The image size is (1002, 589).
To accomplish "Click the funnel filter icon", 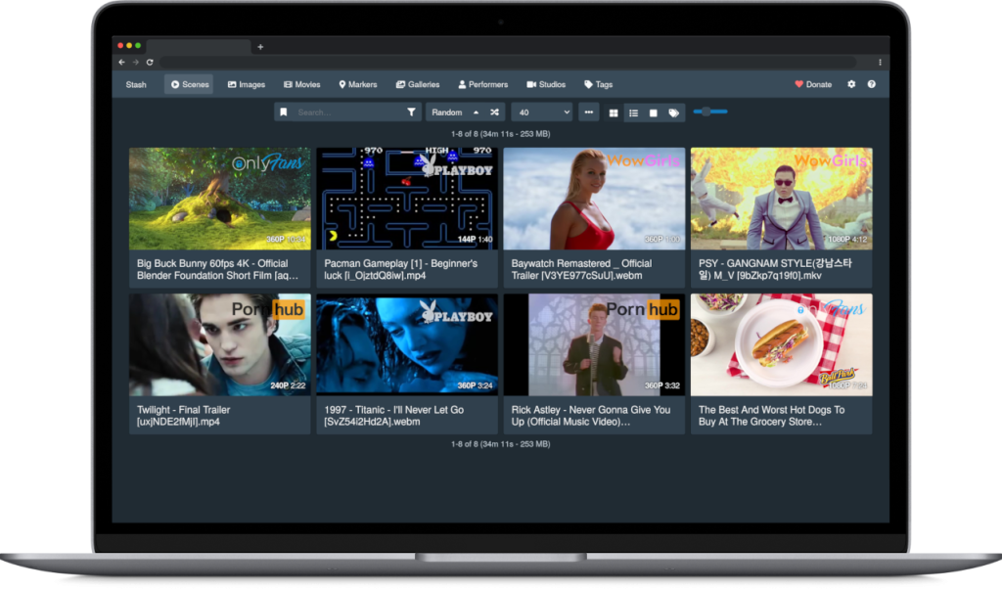I will 411,113.
